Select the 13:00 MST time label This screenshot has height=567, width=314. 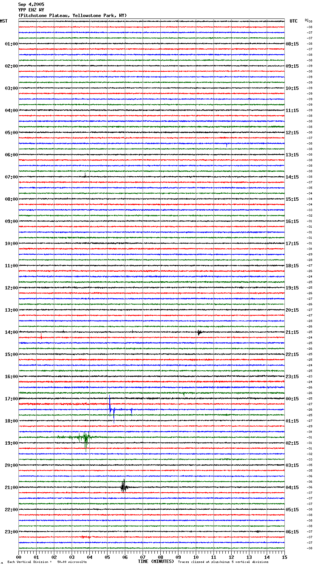point(11,310)
